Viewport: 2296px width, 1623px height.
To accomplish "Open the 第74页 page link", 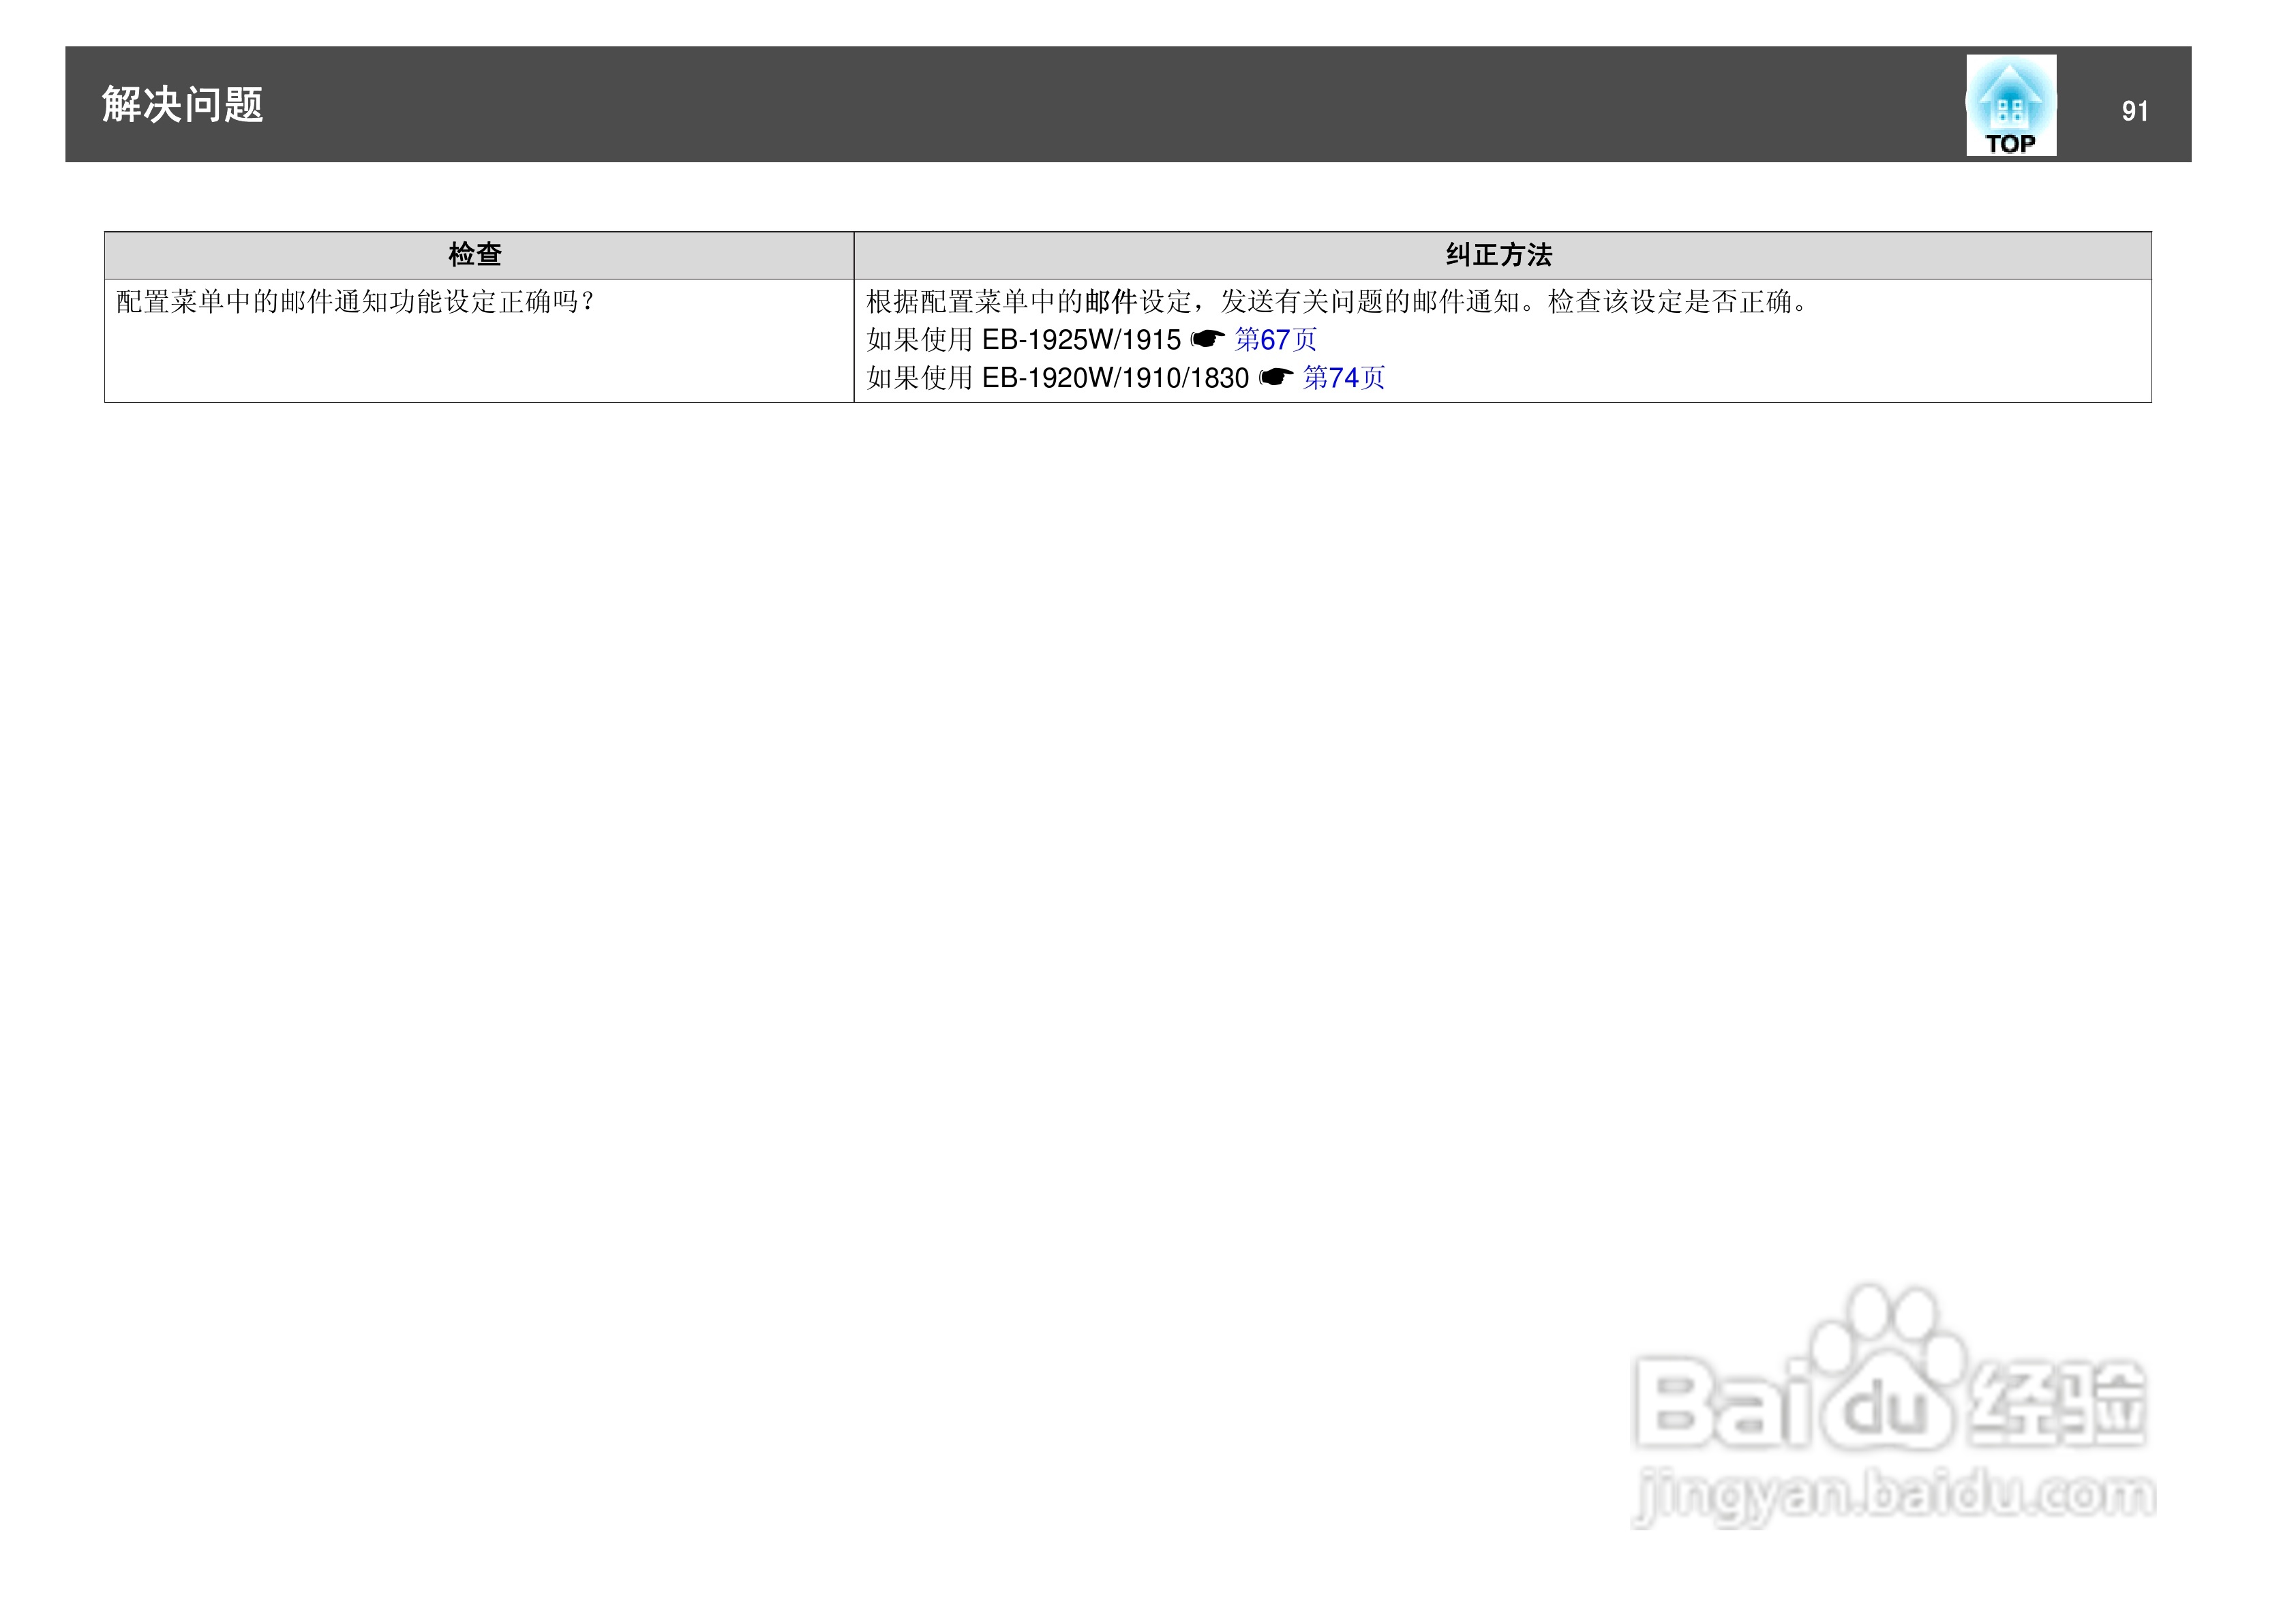I will (1343, 378).
